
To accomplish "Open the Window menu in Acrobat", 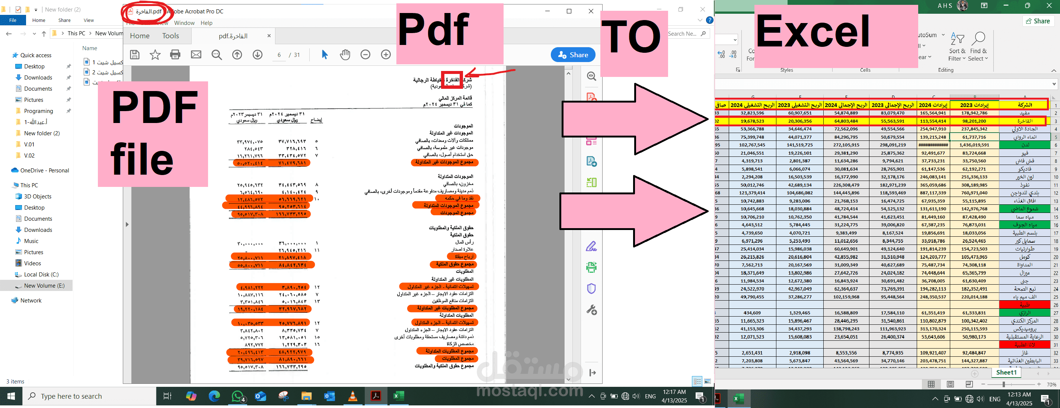I will pos(184,23).
